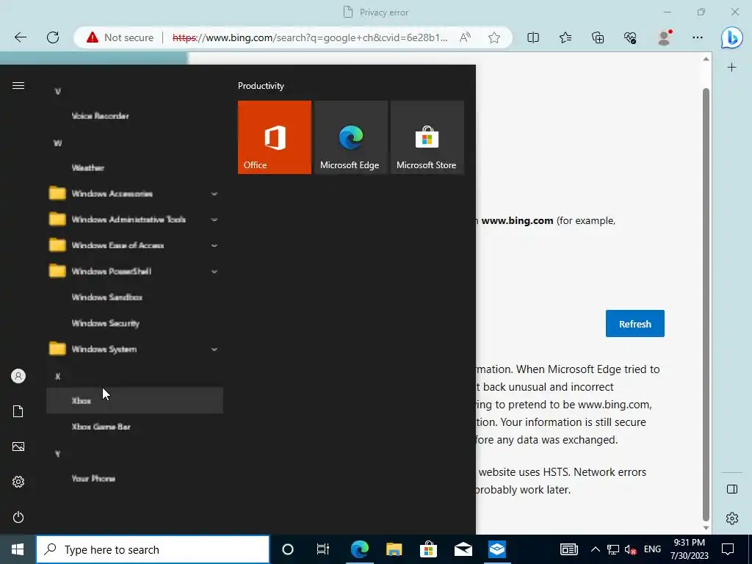Open Settings gear in Start menu sidebar

[x=18, y=482]
